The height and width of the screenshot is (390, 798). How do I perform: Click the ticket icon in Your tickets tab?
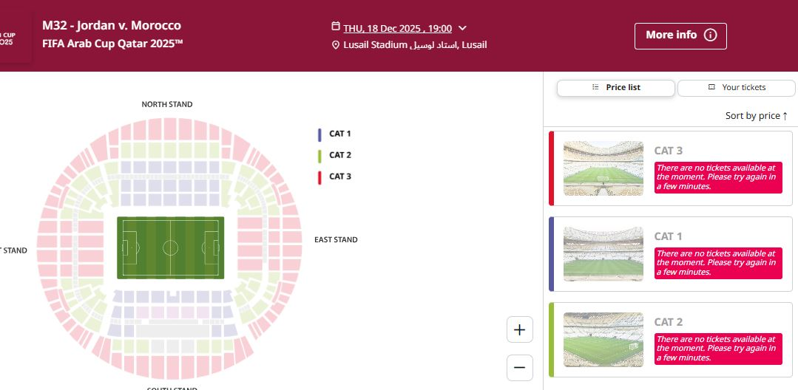point(711,87)
